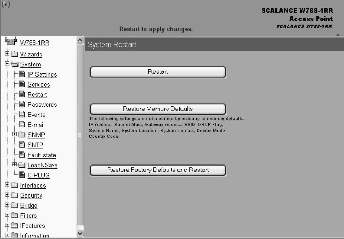The width and height of the screenshot is (344, 239).
Task: Click the open System folder icon
Action: (x=15, y=64)
